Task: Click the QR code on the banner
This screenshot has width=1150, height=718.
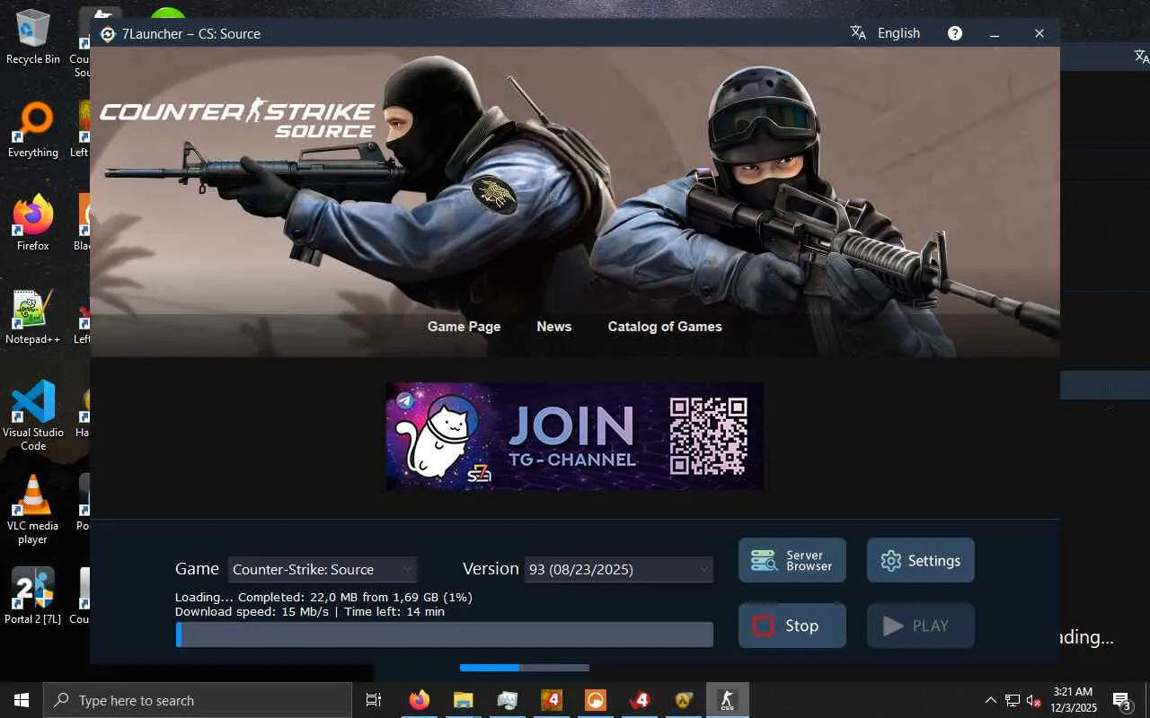Action: [x=709, y=436]
